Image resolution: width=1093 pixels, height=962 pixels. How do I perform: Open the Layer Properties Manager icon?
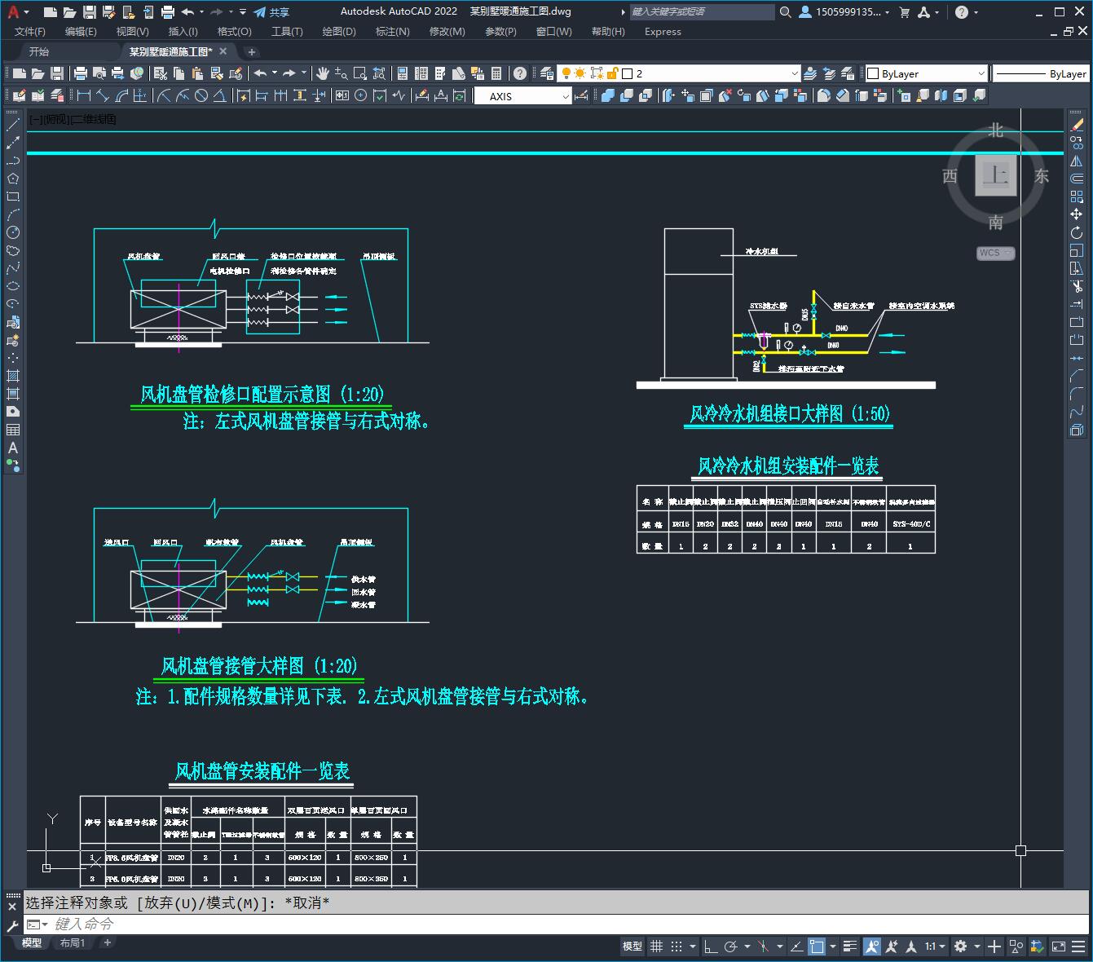pyautogui.click(x=547, y=73)
